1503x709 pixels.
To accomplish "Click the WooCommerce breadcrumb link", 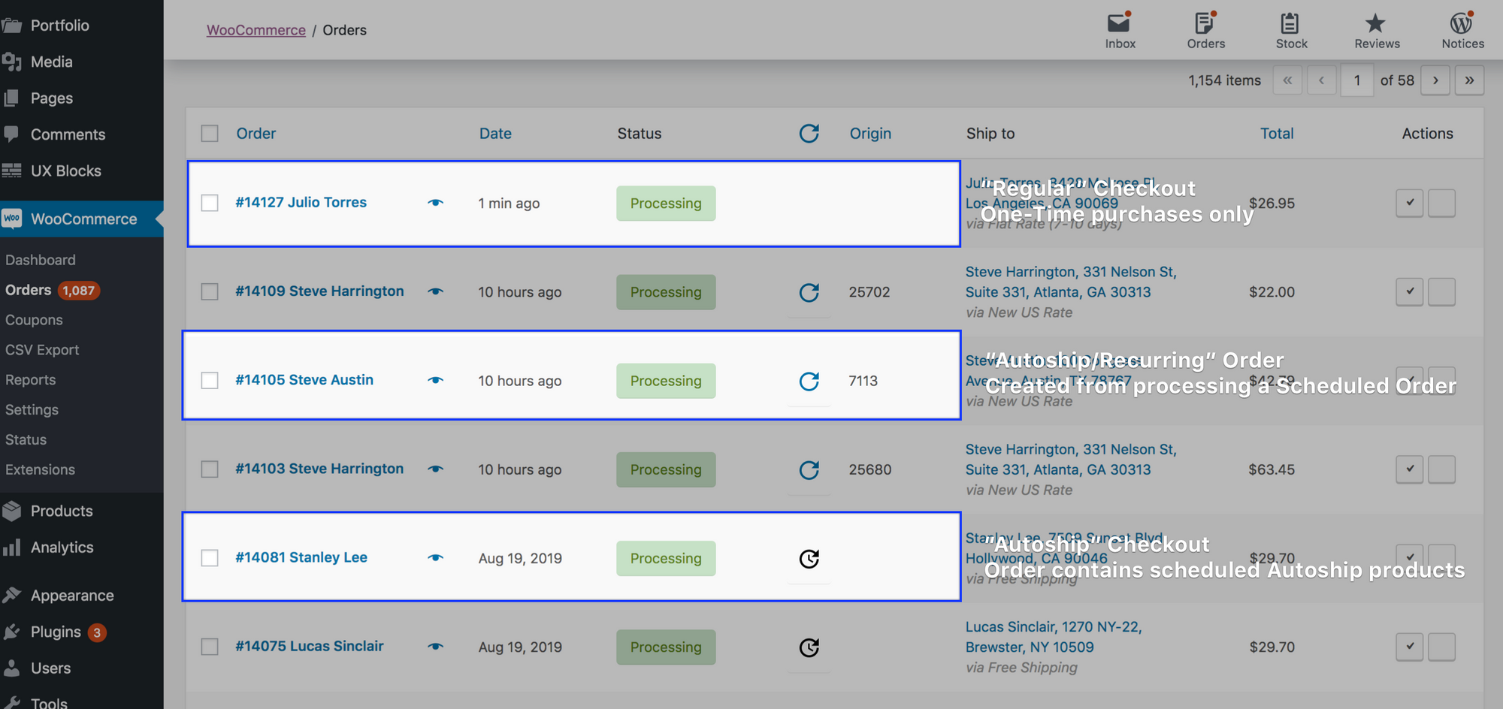I will pyautogui.click(x=256, y=30).
